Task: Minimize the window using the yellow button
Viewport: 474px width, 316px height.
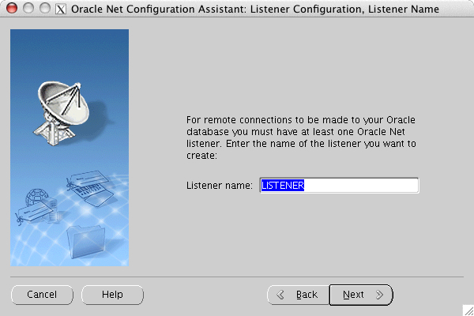Action: 28,9
